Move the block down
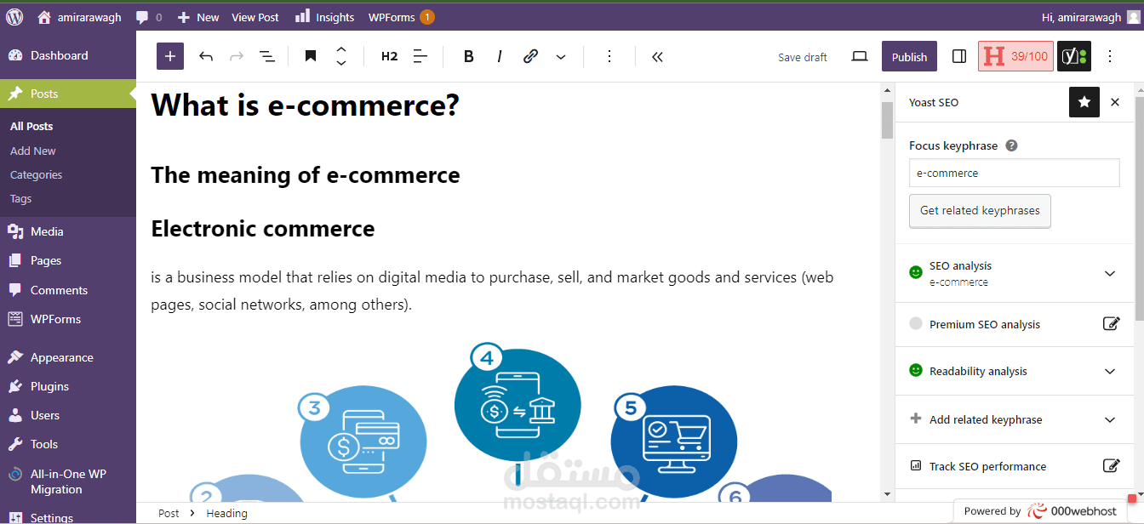1144x524 pixels. (x=341, y=63)
